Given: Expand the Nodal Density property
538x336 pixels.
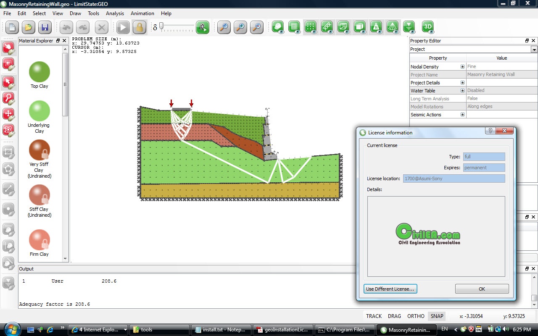Looking at the screenshot, I should (462, 67).
